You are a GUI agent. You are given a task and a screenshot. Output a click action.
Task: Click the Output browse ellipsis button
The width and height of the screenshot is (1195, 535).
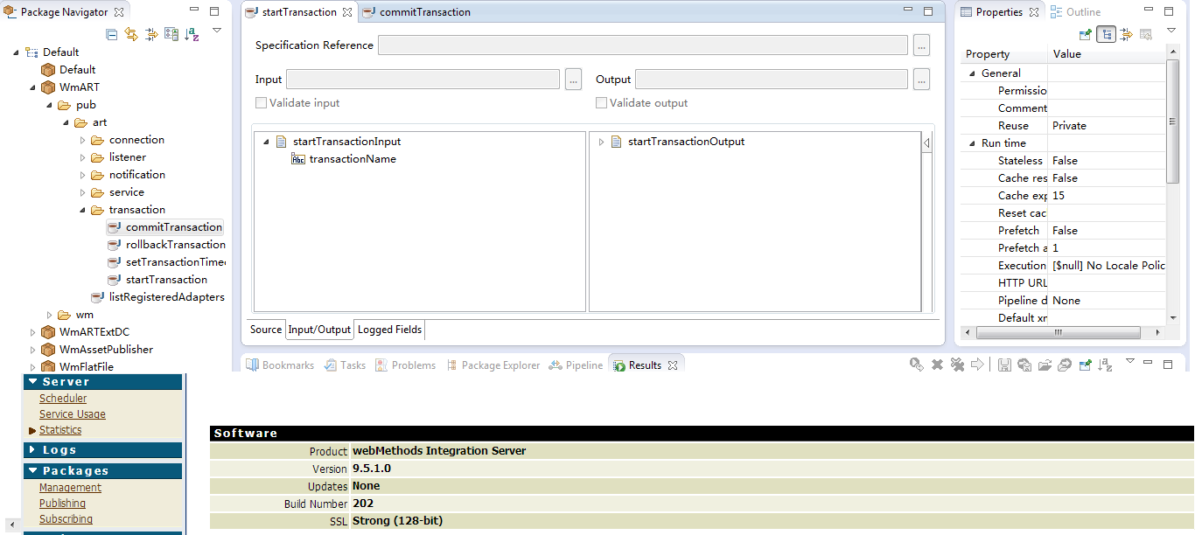[x=921, y=80]
